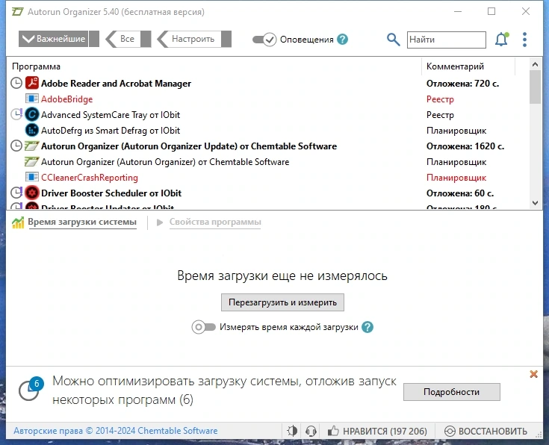Image resolution: width=549 pixels, height=445 pixels.
Task: Select Adobe Reader and Acrobat Manager row
Action: pos(268,84)
